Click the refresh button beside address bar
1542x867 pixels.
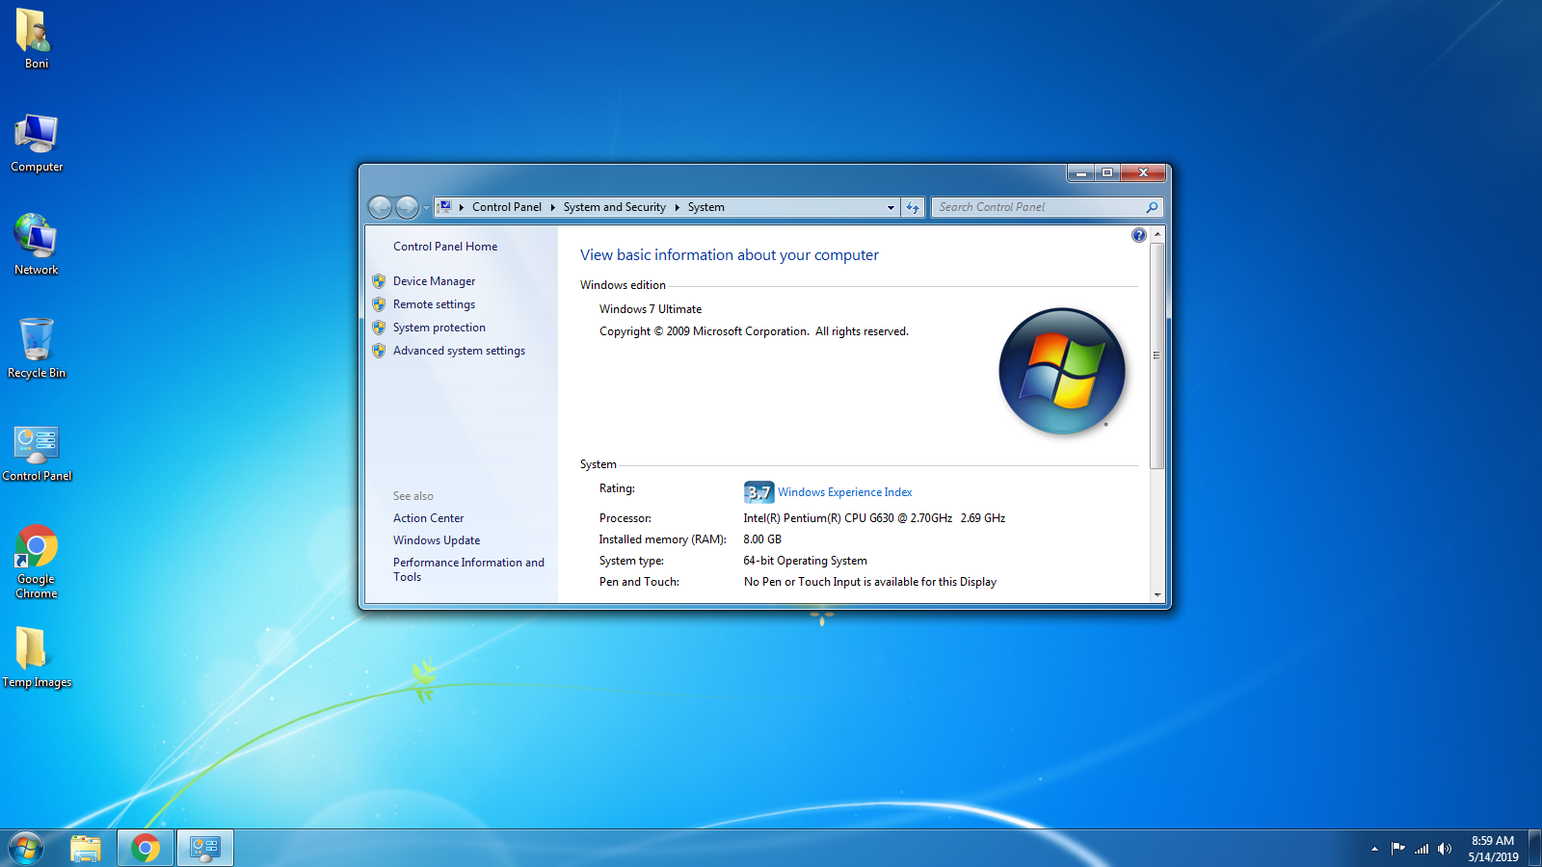pyautogui.click(x=913, y=207)
